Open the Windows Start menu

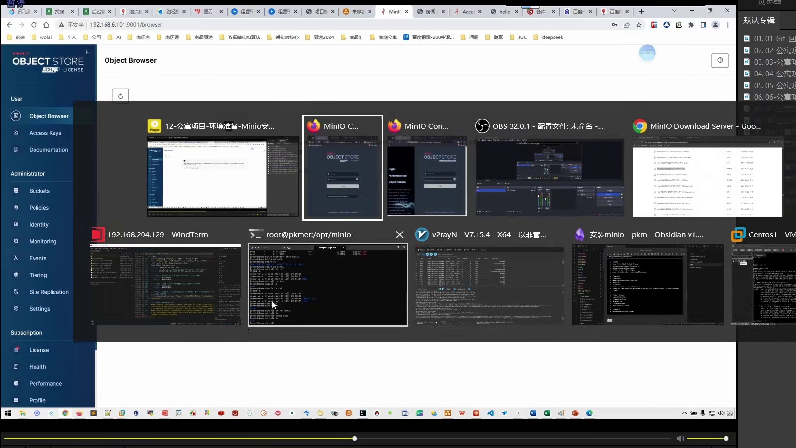pos(8,413)
